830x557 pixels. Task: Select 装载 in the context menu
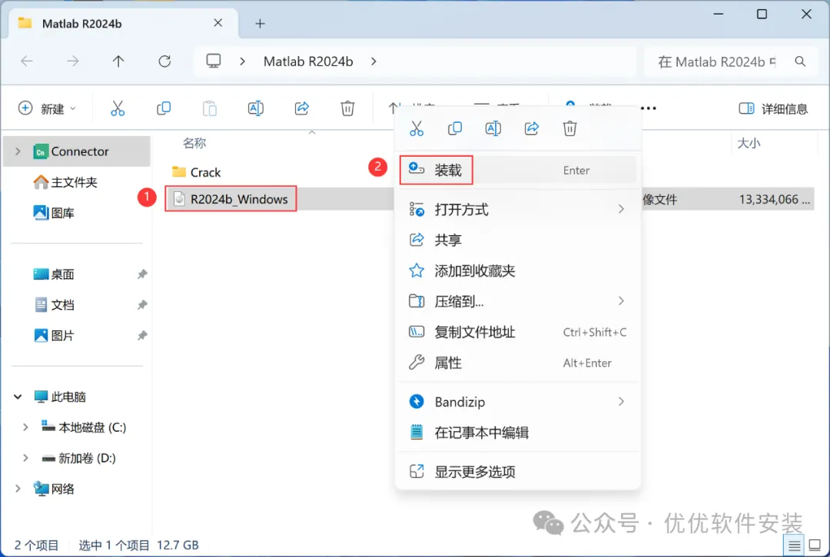(x=517, y=171)
